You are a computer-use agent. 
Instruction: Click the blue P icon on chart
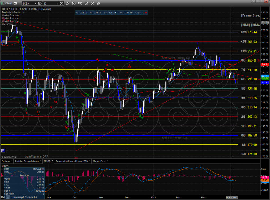3,150
